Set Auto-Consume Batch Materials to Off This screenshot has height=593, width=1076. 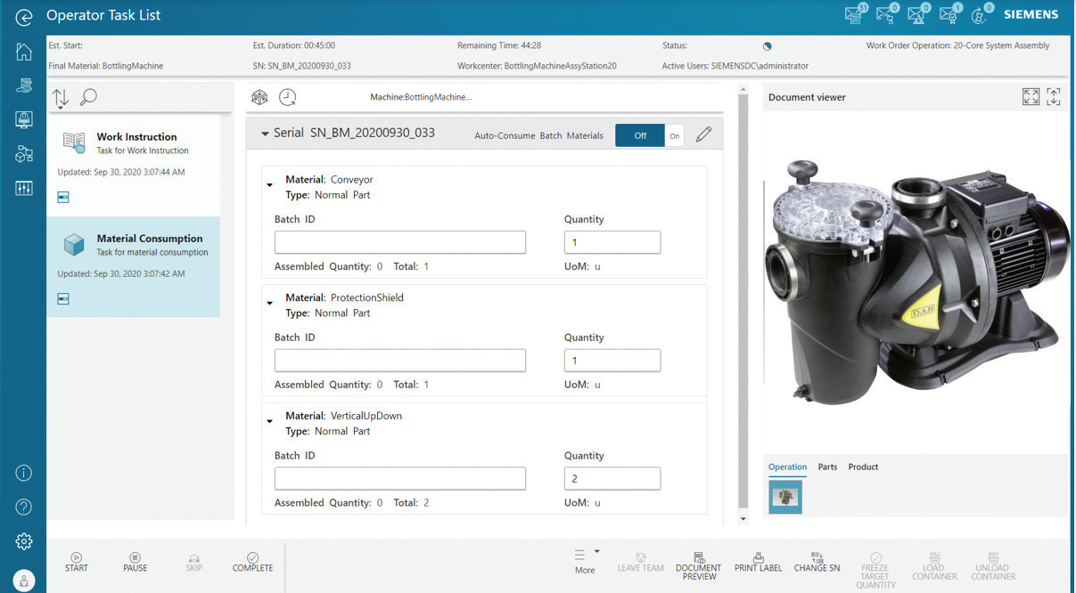[639, 135]
